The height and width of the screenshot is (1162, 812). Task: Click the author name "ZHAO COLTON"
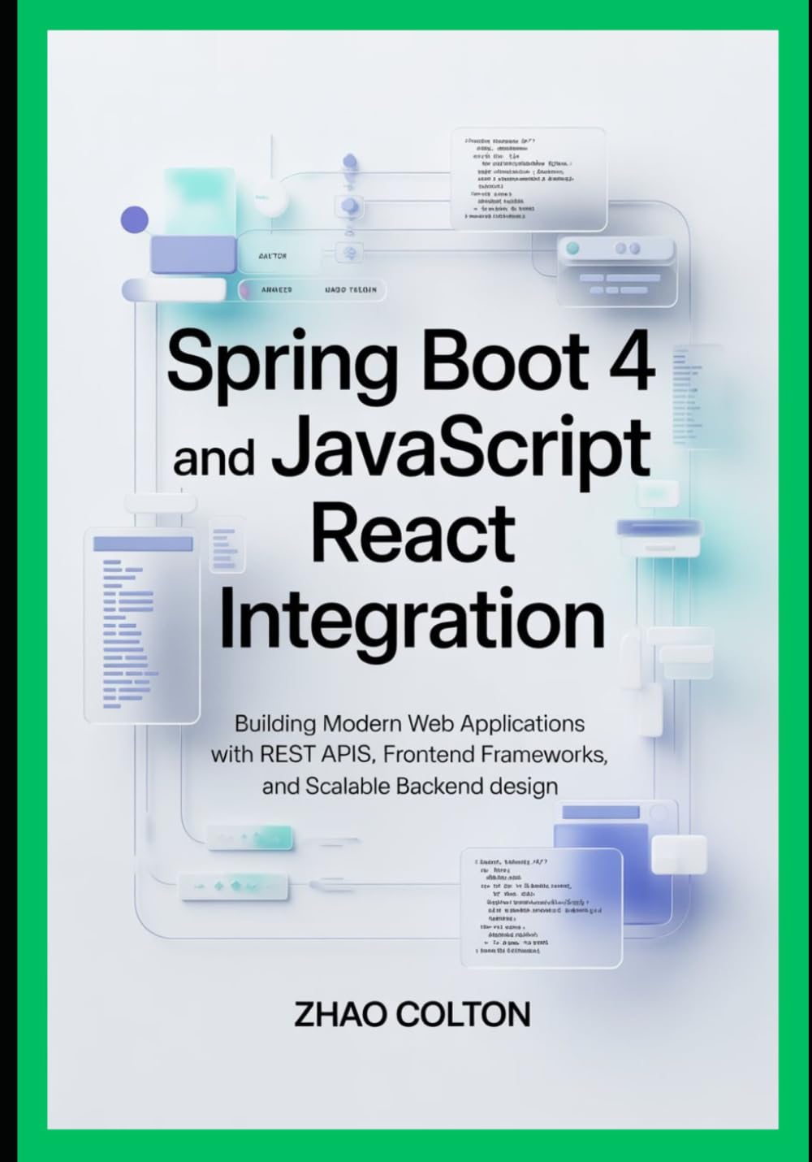pyautogui.click(x=412, y=1015)
